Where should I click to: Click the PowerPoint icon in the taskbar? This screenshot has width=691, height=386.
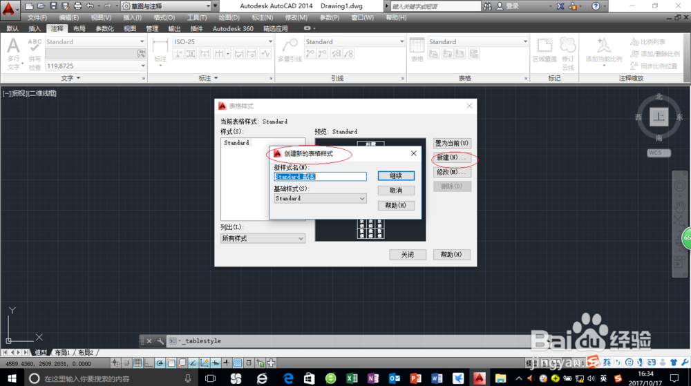(415, 378)
